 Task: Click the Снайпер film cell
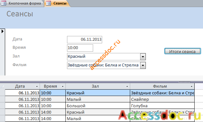[x=162, y=99]
